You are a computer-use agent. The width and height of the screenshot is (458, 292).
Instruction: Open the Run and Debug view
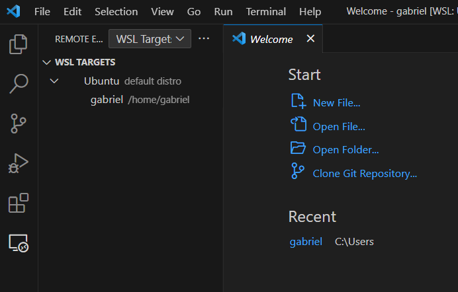[x=19, y=163]
